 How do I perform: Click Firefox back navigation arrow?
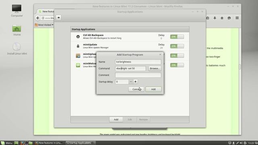point(37,18)
